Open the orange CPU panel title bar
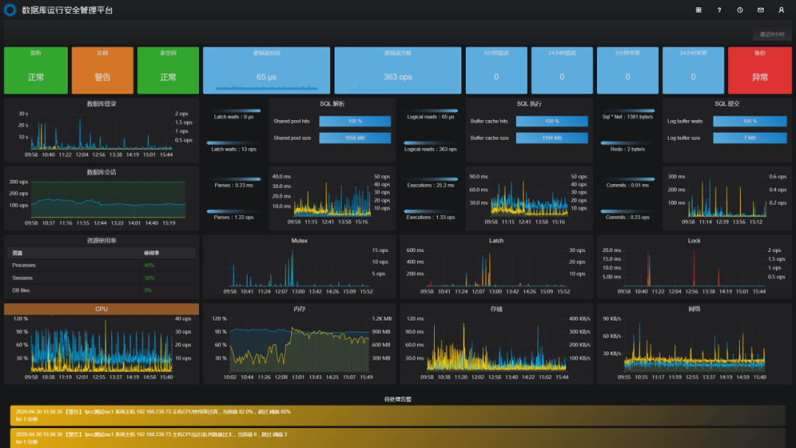Image resolution: width=796 pixels, height=448 pixels. pyautogui.click(x=102, y=309)
